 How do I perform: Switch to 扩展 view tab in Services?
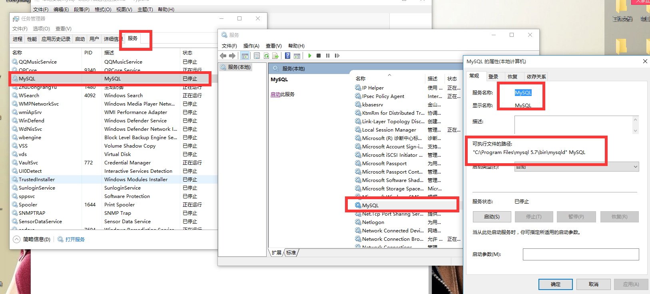coord(276,253)
